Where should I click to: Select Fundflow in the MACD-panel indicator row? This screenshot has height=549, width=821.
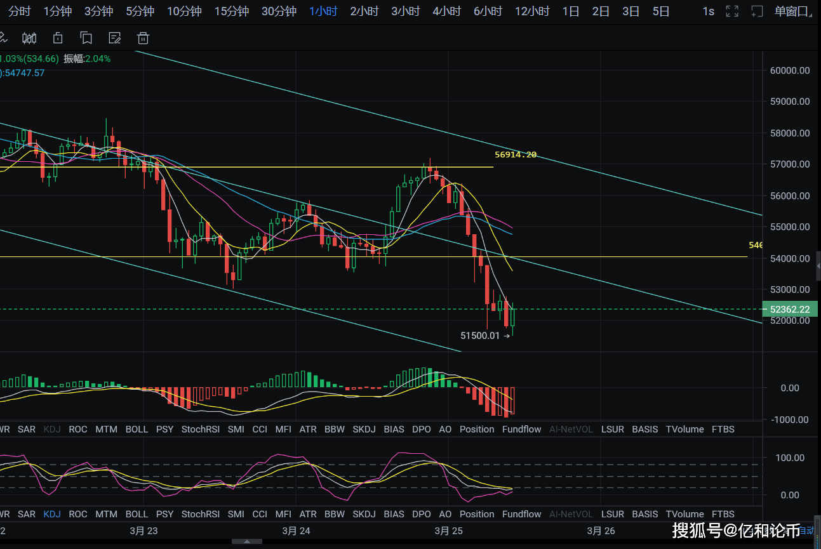pyautogui.click(x=522, y=429)
